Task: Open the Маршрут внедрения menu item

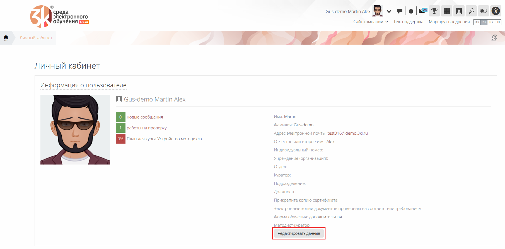Action: (449, 22)
